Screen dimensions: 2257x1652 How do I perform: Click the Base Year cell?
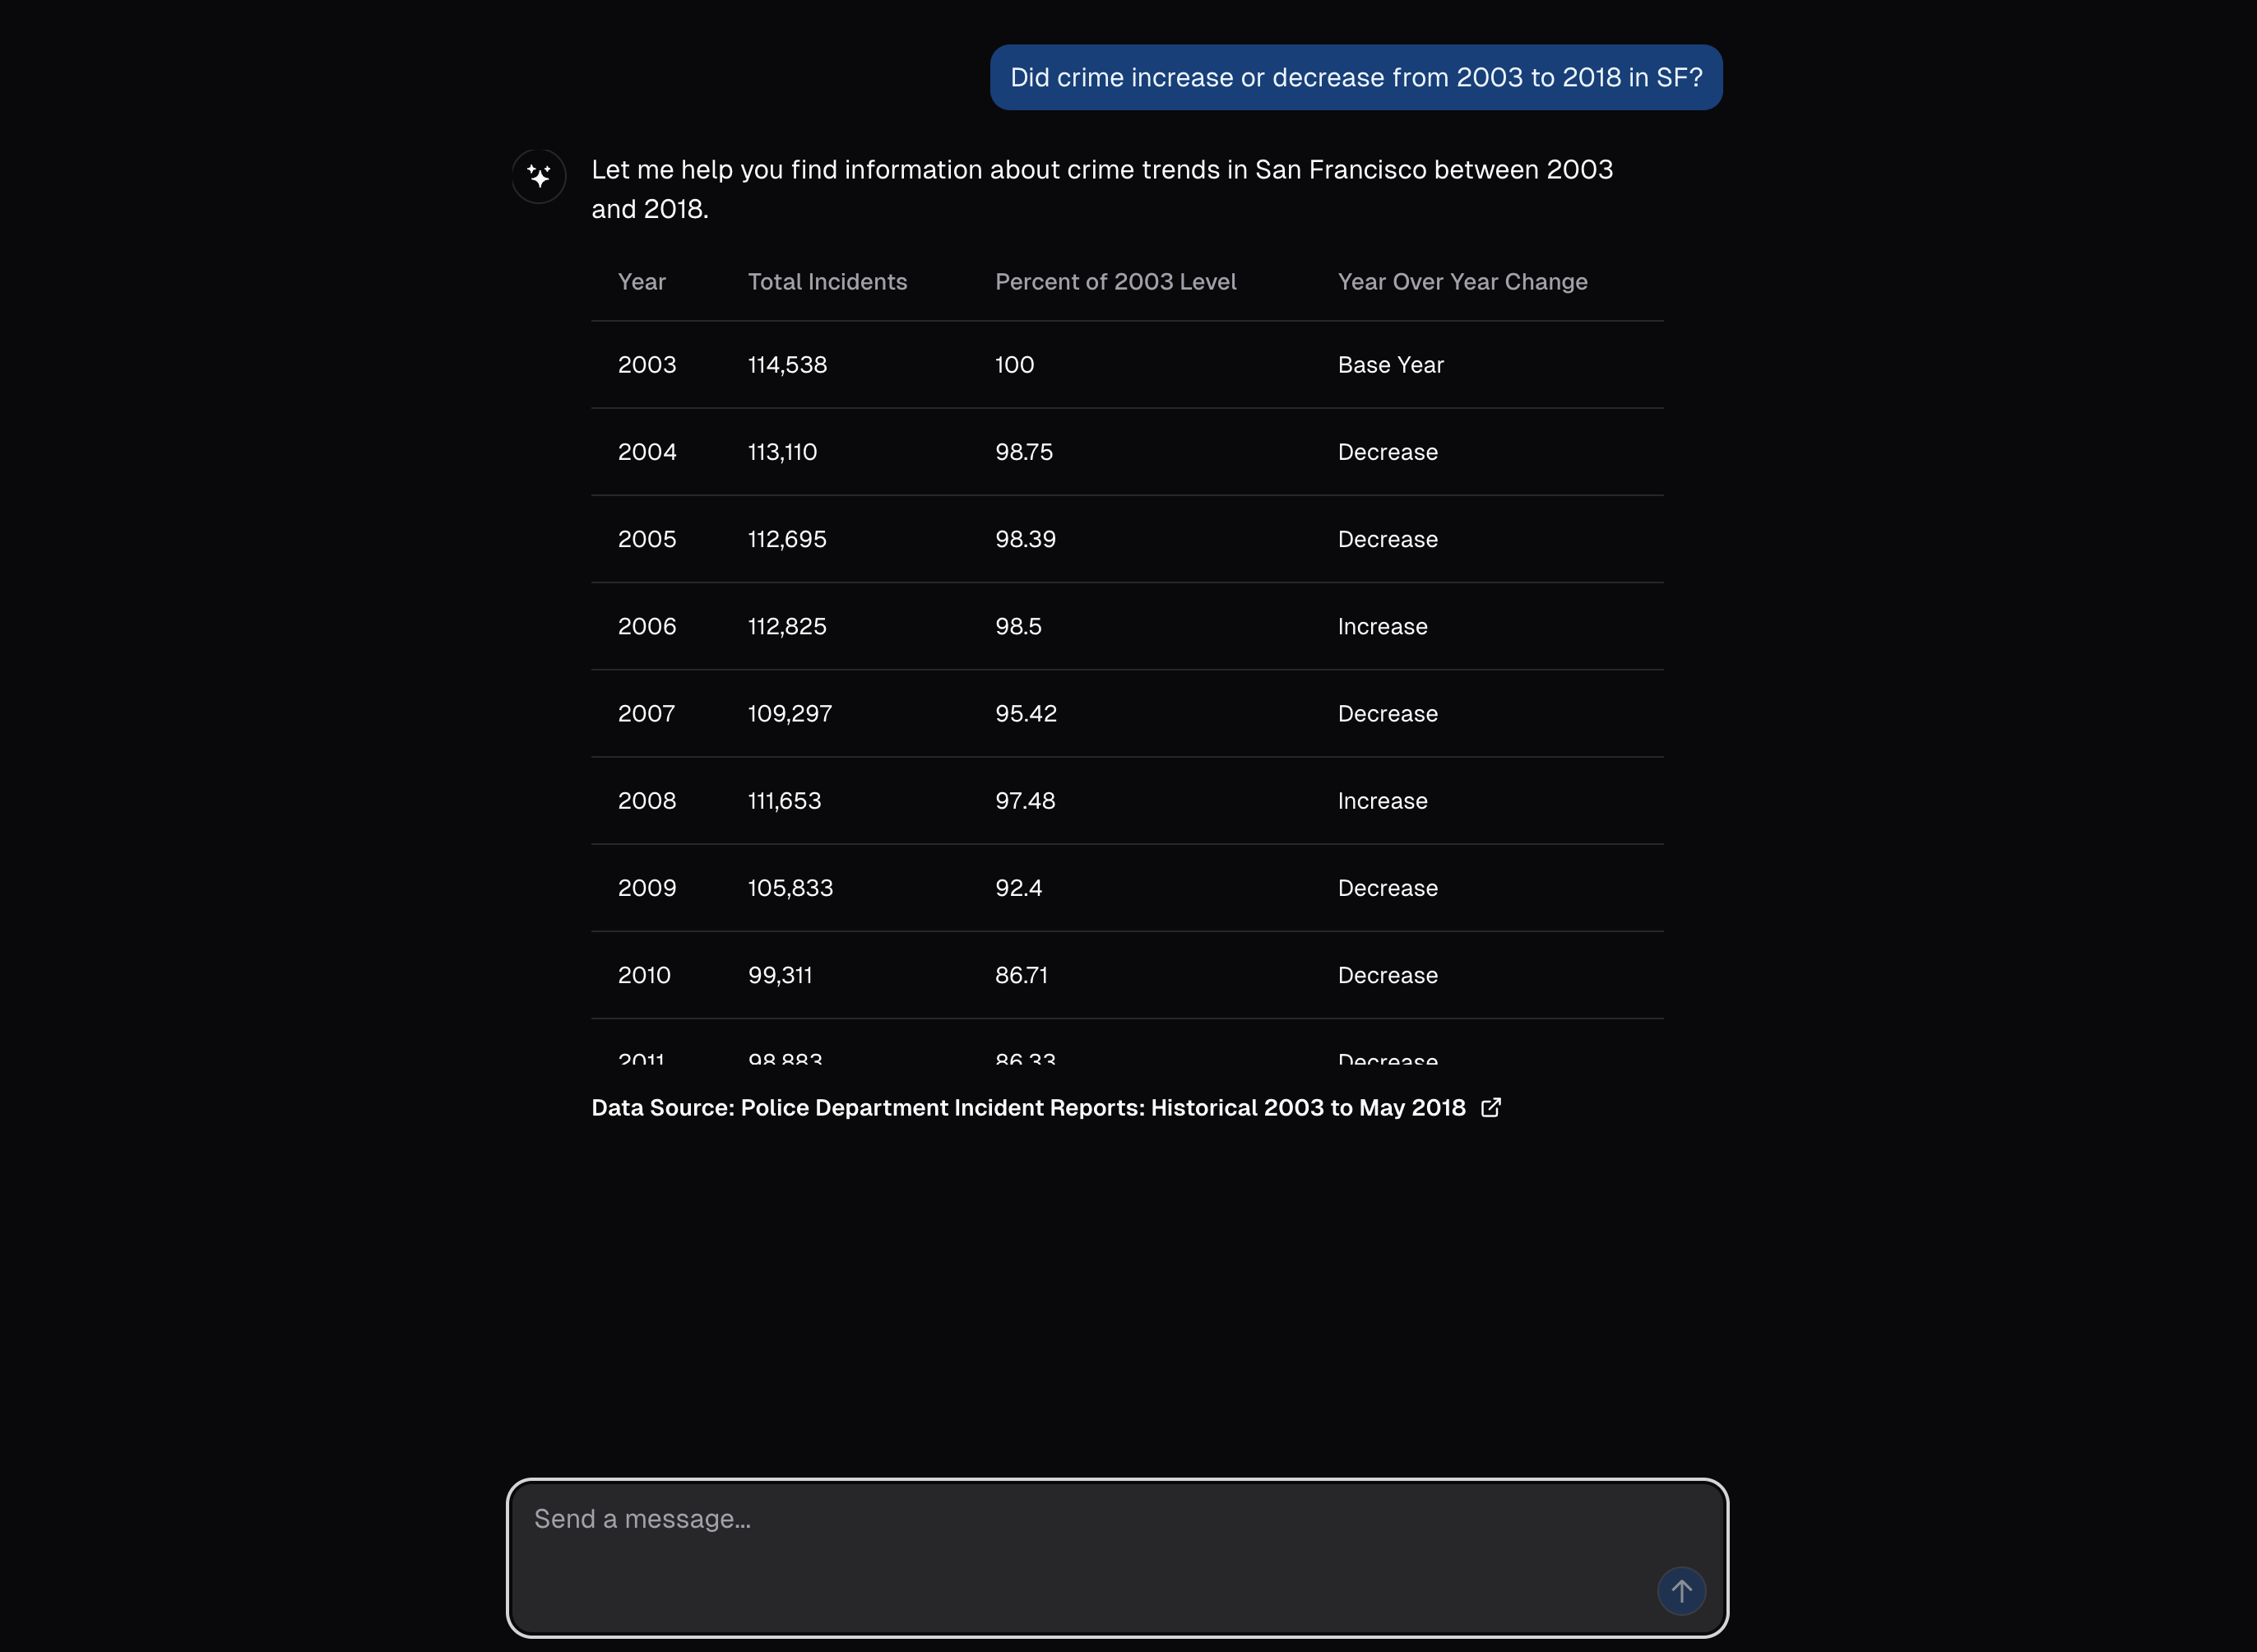click(1390, 365)
